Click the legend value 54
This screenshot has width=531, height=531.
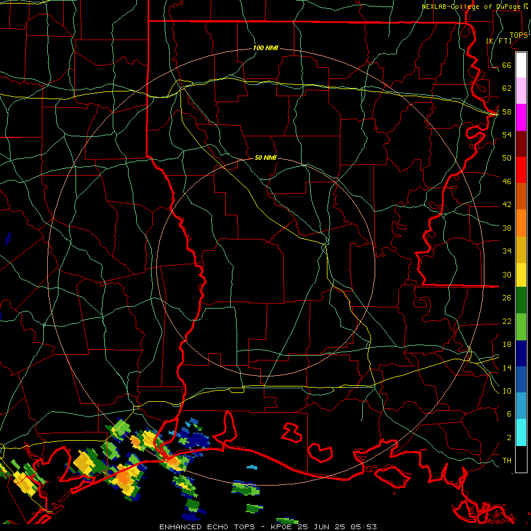[x=507, y=135]
